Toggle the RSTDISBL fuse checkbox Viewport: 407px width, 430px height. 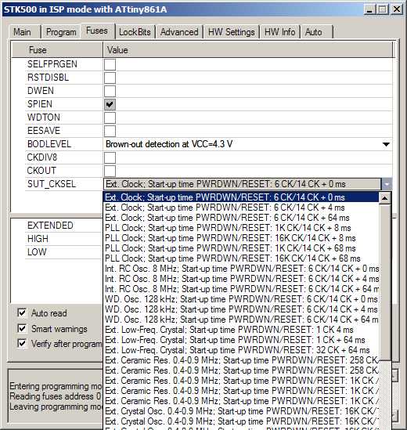coord(110,78)
